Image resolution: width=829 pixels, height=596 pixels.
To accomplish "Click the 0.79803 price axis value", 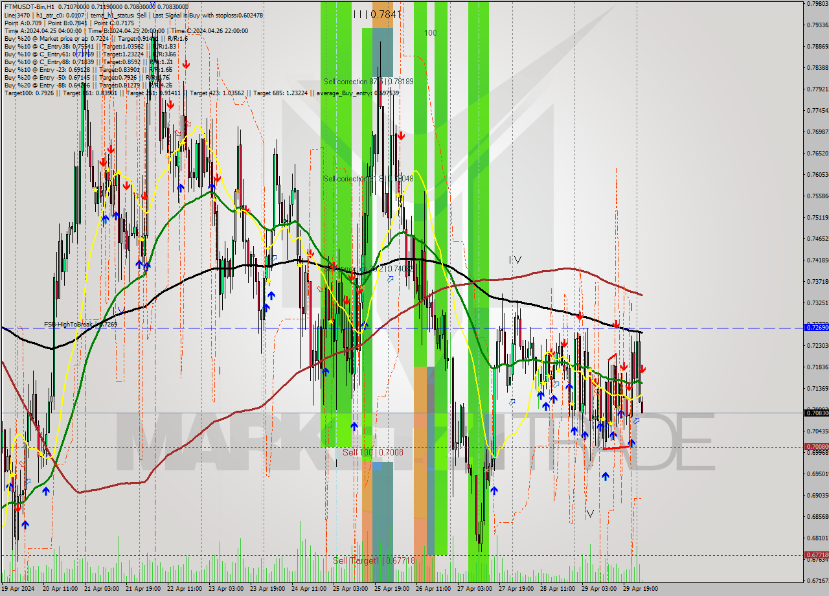I will (x=817, y=4).
